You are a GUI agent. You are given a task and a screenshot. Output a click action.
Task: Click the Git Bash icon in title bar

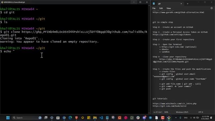coord(2,2)
